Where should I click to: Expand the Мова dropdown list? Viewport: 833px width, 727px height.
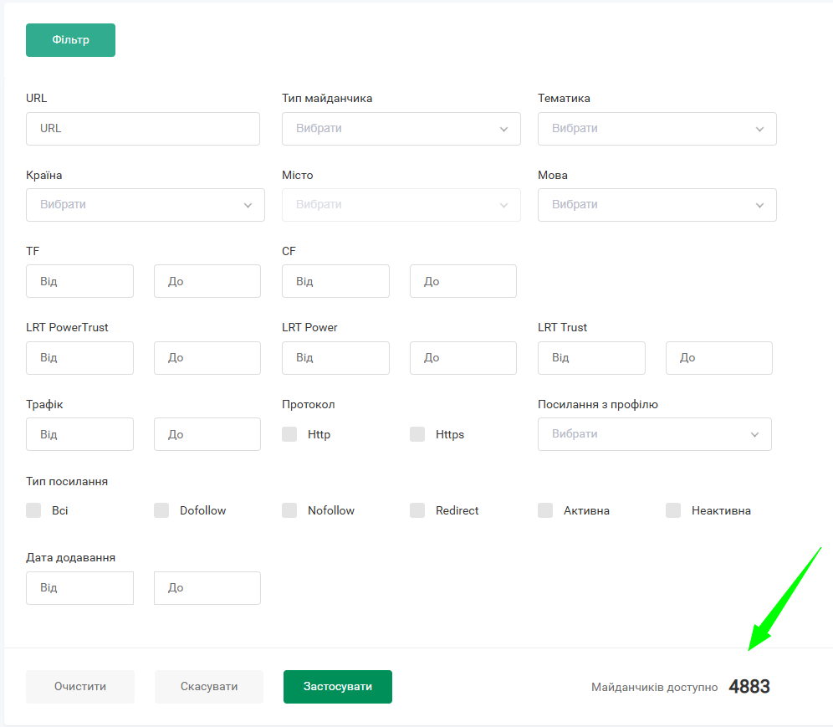657,205
